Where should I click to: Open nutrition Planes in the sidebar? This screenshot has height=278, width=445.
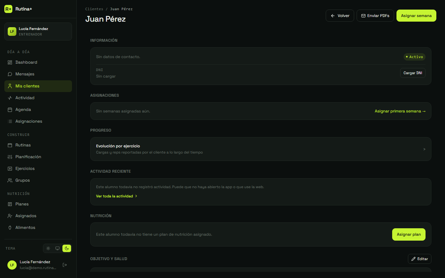(x=38, y=204)
